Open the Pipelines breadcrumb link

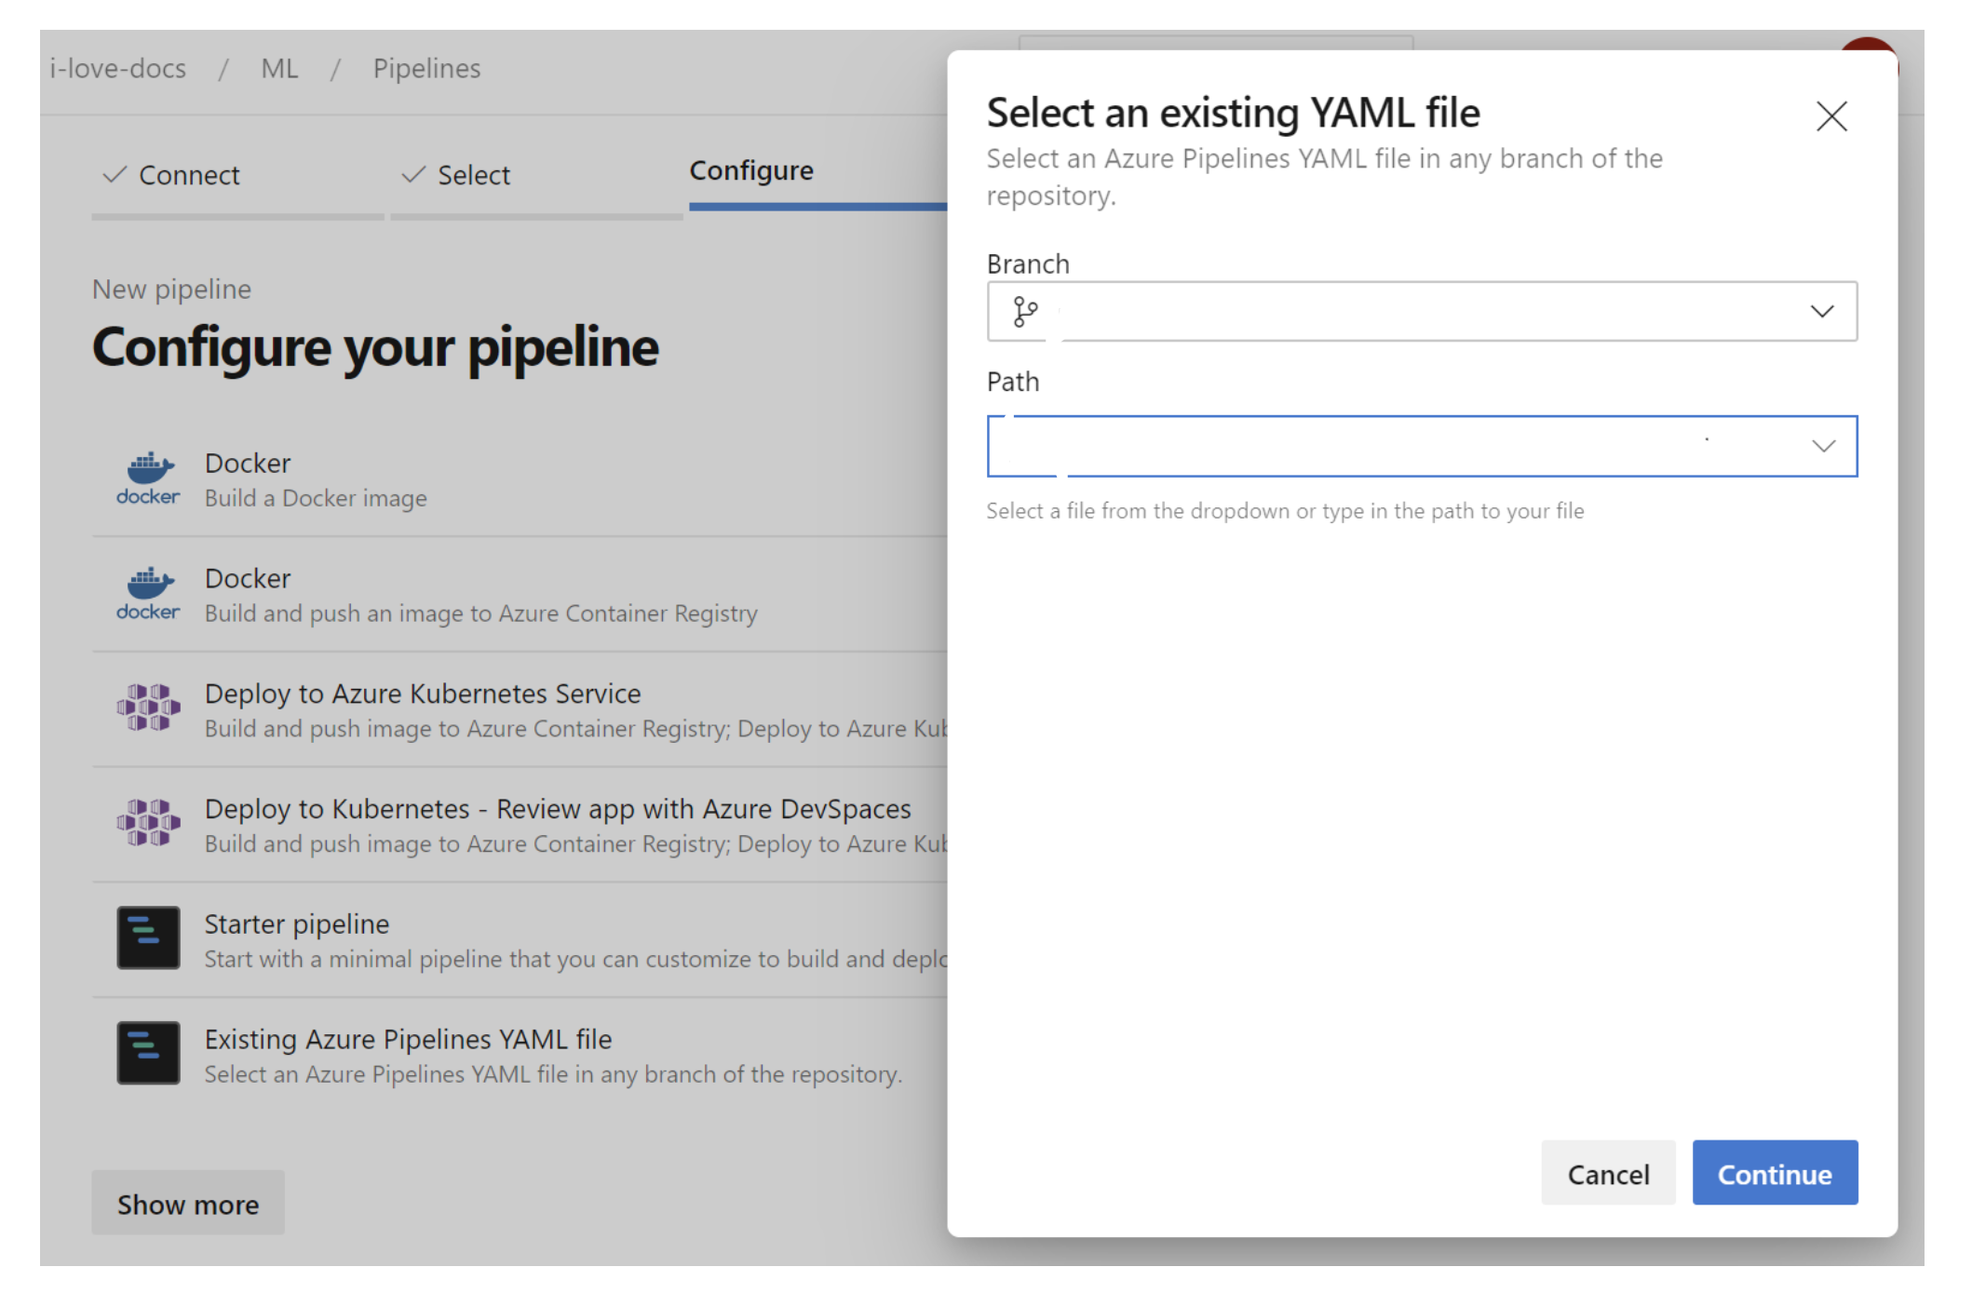tap(426, 69)
